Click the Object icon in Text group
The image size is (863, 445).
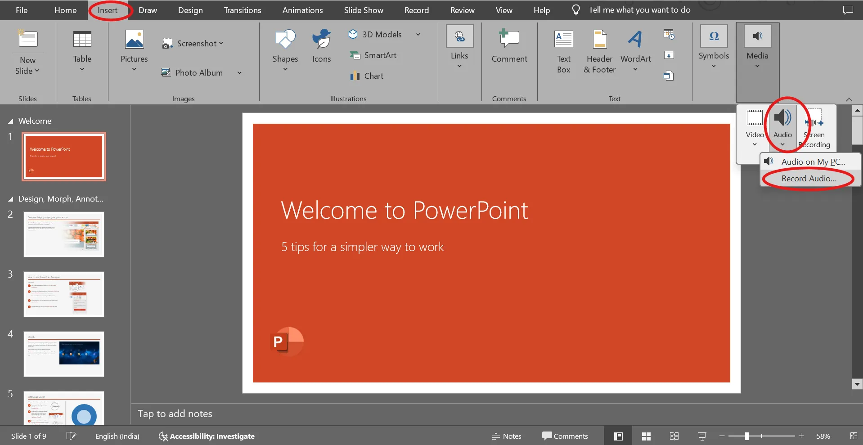(x=669, y=76)
